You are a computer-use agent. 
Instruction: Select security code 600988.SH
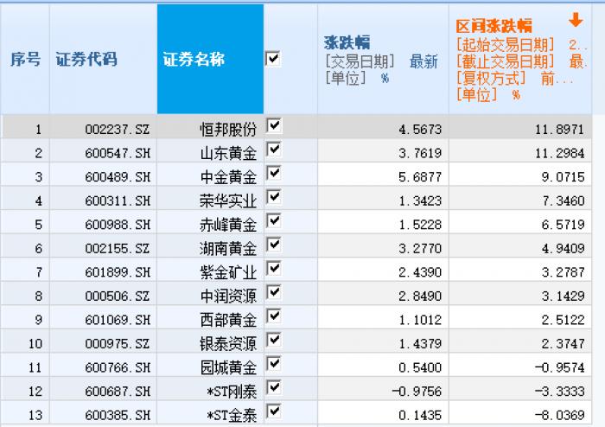pyautogui.click(x=118, y=225)
